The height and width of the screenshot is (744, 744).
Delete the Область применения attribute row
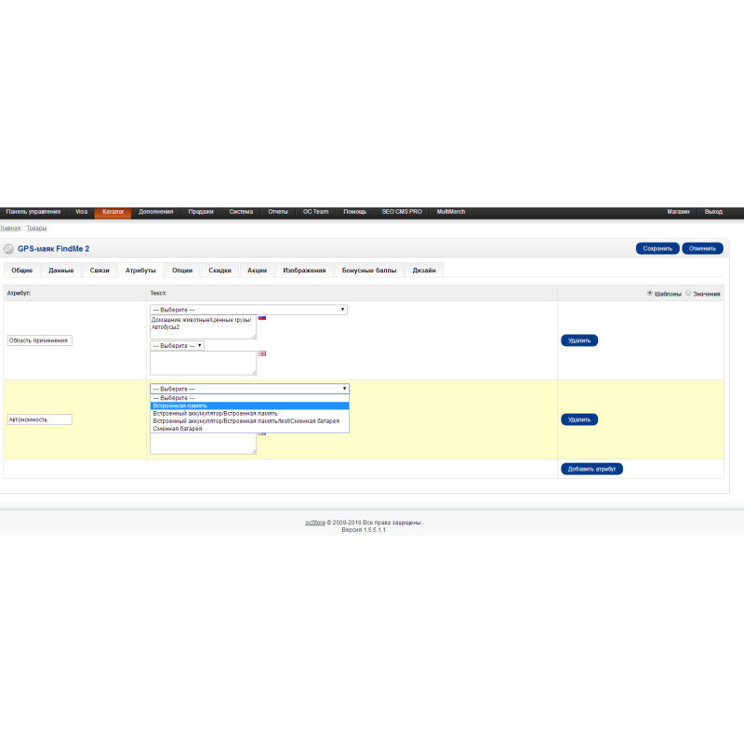coord(578,340)
